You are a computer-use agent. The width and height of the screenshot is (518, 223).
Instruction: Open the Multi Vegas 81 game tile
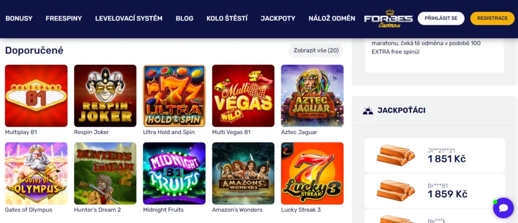click(243, 96)
